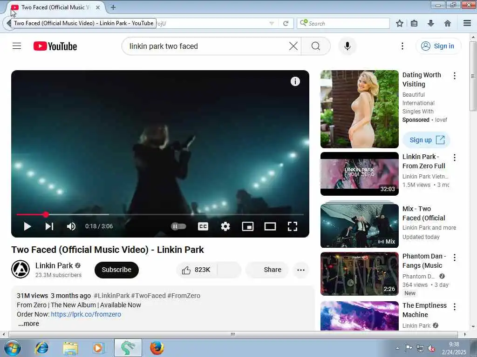
Task: Click the horizontal page scrollbar
Action: [233, 334]
